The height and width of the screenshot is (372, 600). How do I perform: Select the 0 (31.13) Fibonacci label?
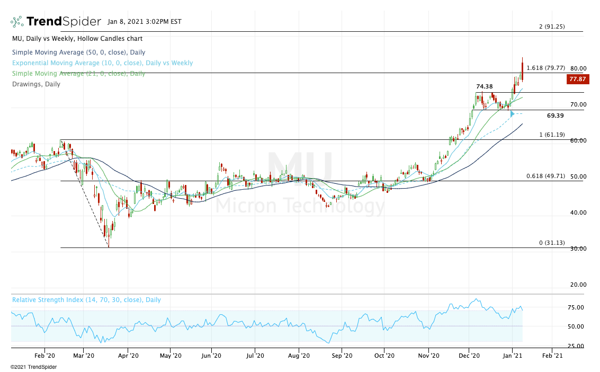point(552,243)
